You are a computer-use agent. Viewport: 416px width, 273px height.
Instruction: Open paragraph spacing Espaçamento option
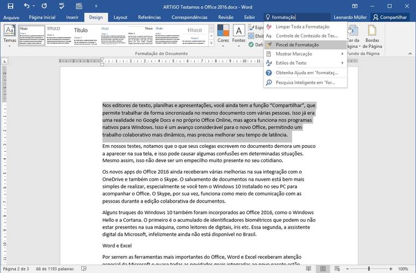click(x=256, y=27)
